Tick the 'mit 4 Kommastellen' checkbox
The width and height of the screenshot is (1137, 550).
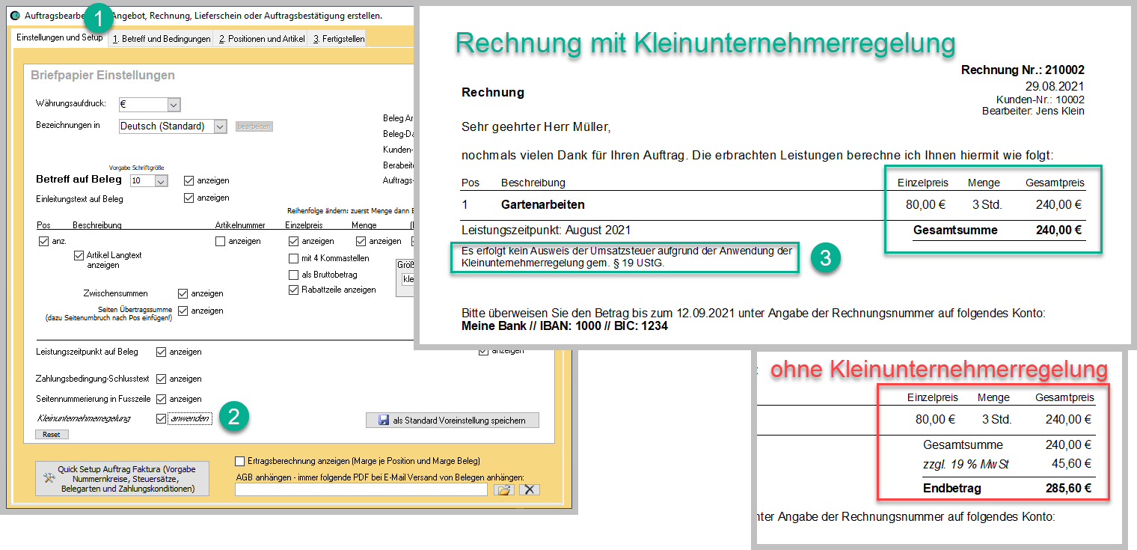tap(293, 258)
